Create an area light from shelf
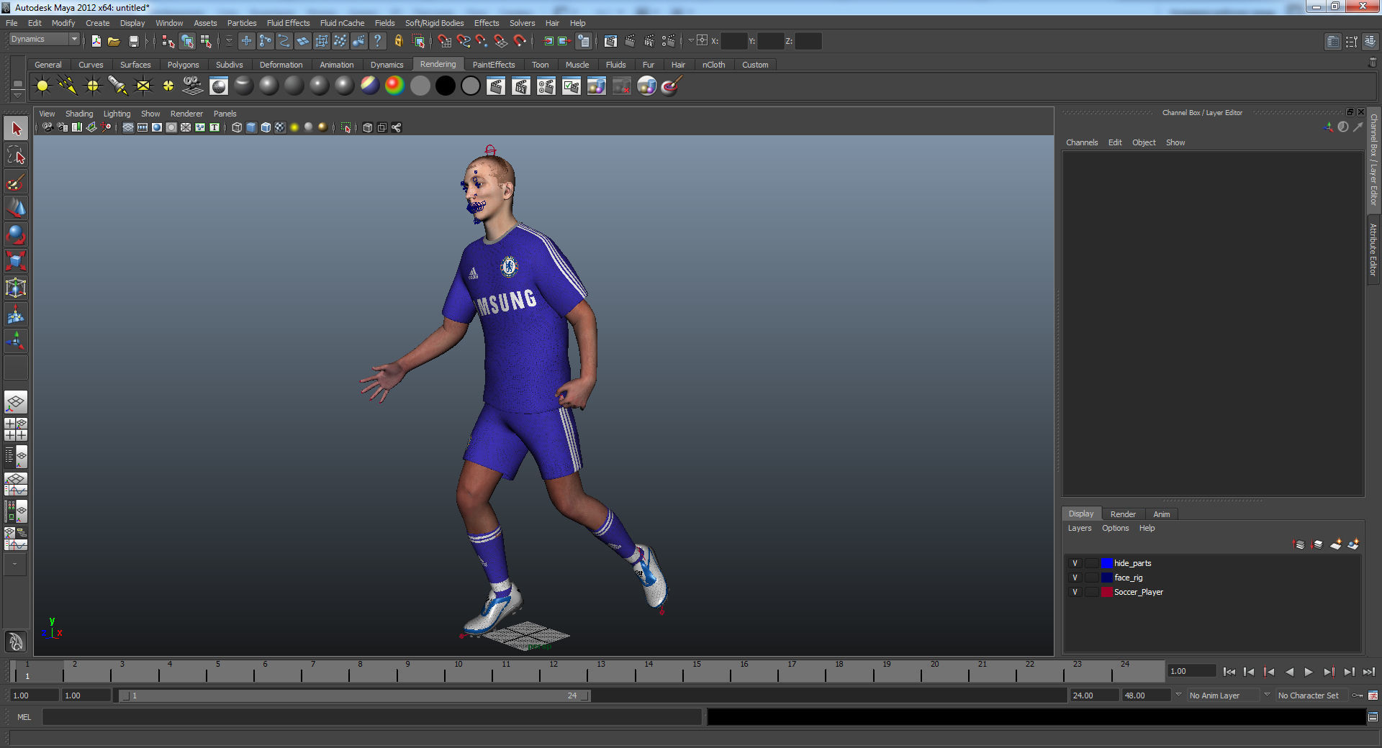This screenshot has width=1382, height=748. pos(143,86)
